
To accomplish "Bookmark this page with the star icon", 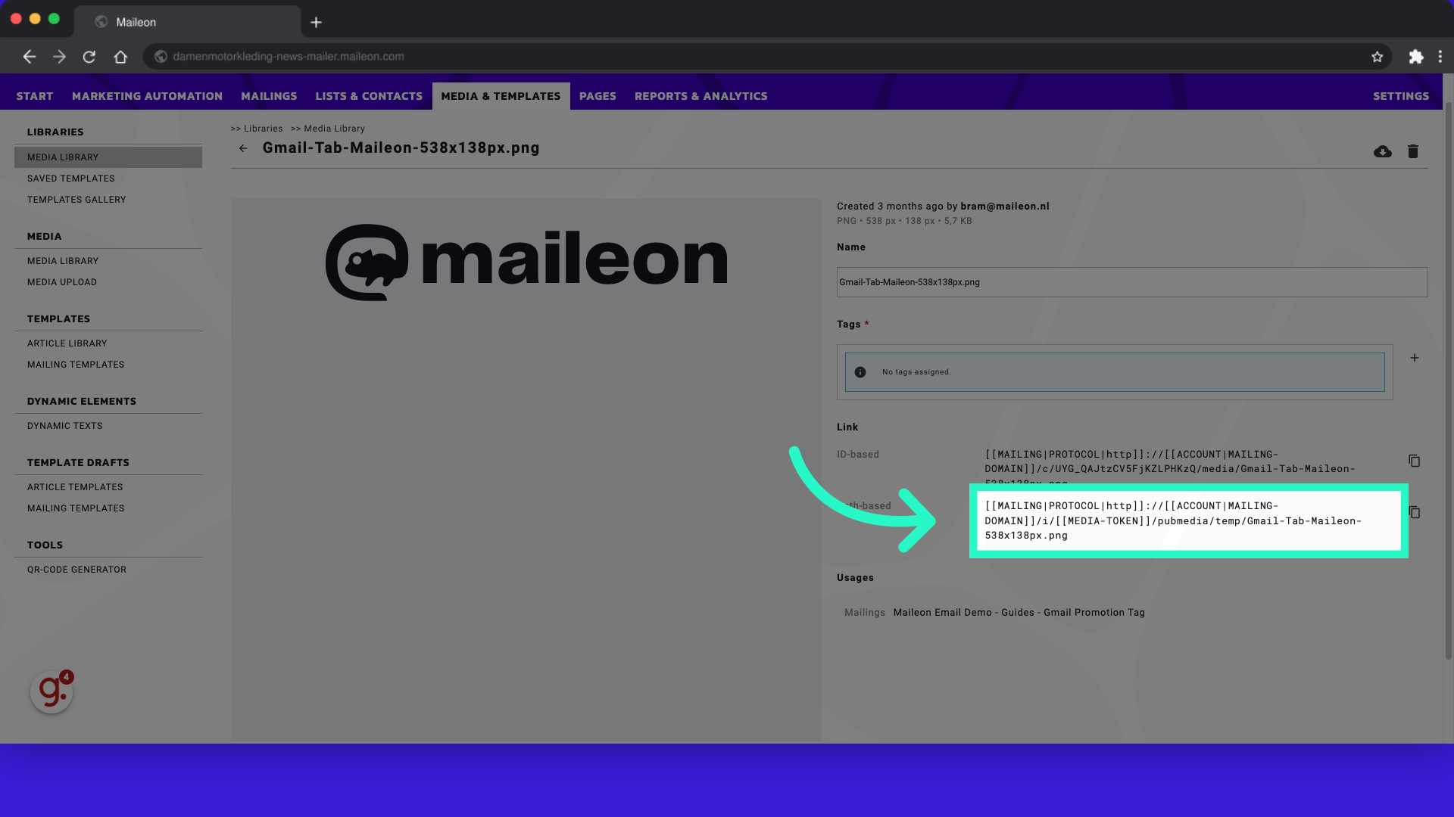I will click(1377, 57).
